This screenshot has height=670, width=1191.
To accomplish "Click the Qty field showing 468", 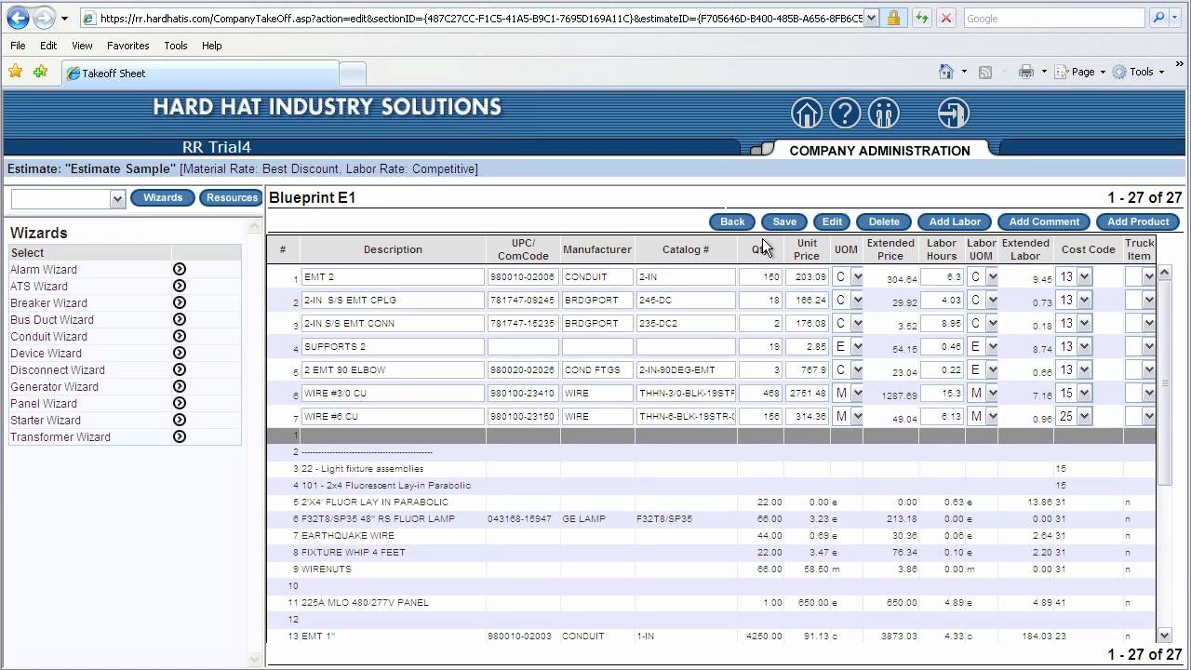I will [761, 393].
